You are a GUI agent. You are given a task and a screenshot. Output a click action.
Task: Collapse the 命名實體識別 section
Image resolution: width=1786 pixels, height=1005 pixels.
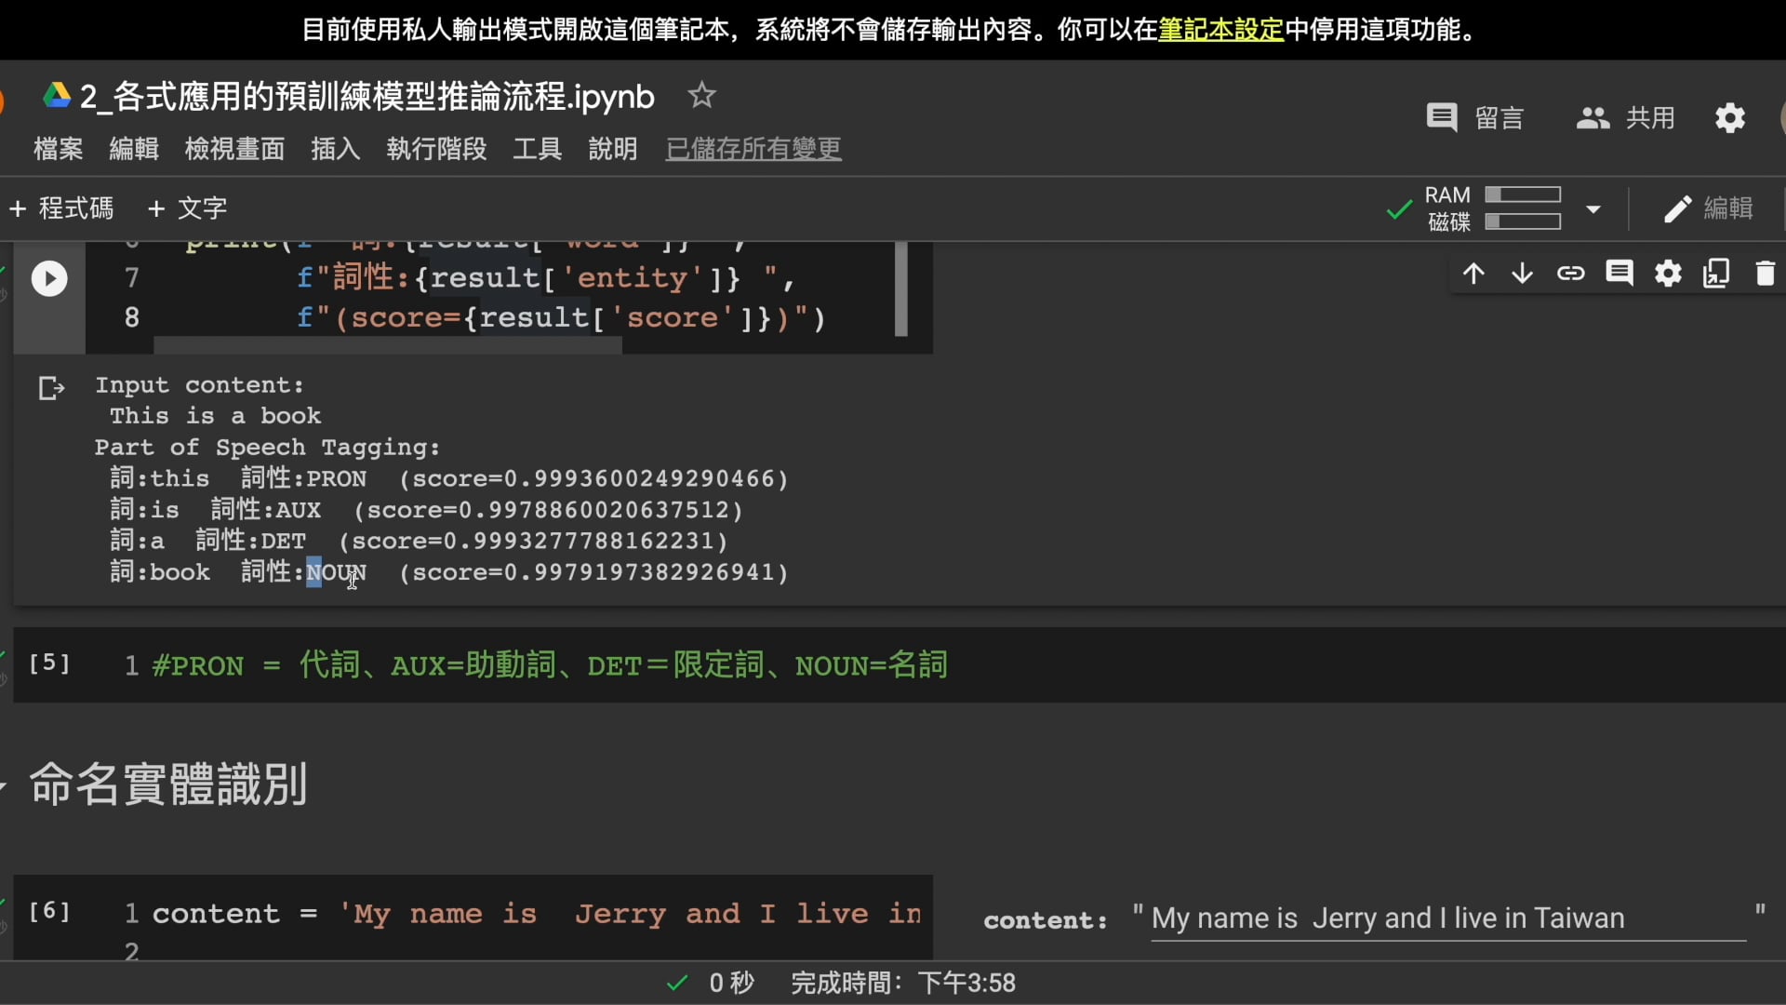coord(5,787)
